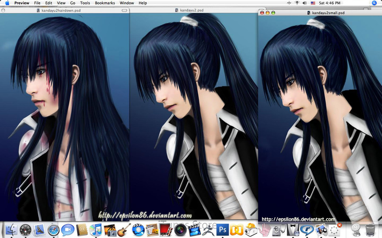
Task: Open the Apple menu
Action: tap(7, 3)
